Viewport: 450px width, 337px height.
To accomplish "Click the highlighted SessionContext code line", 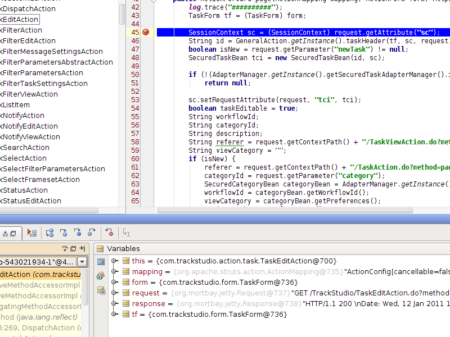I will click(303, 33).
